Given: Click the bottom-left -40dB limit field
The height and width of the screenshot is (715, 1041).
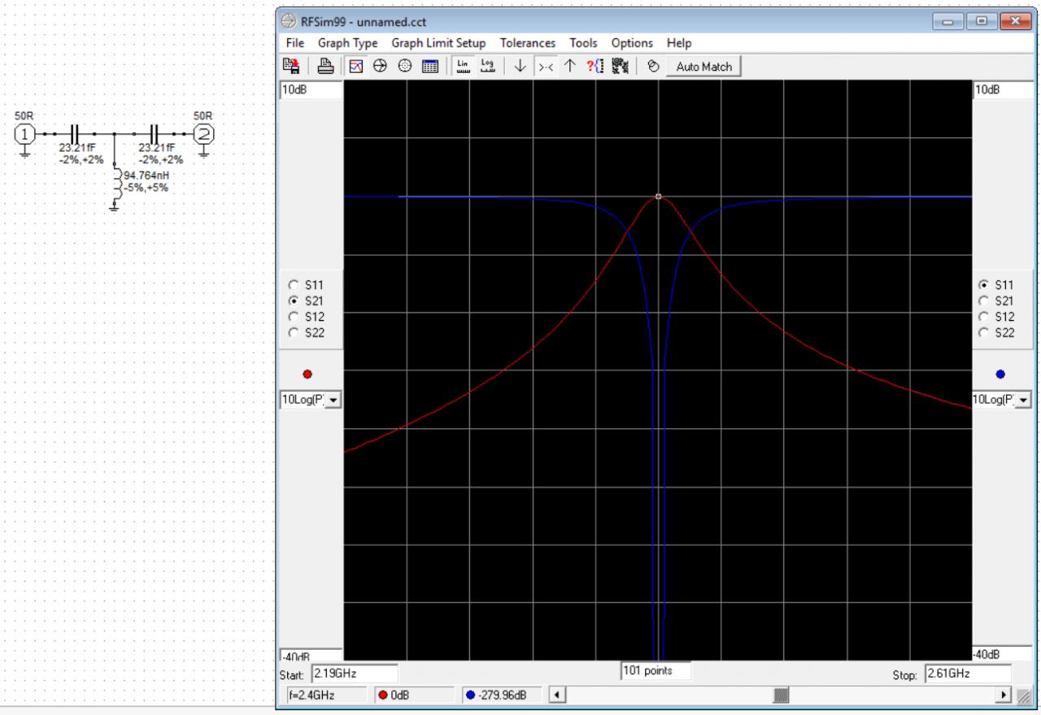Looking at the screenshot, I should point(311,655).
